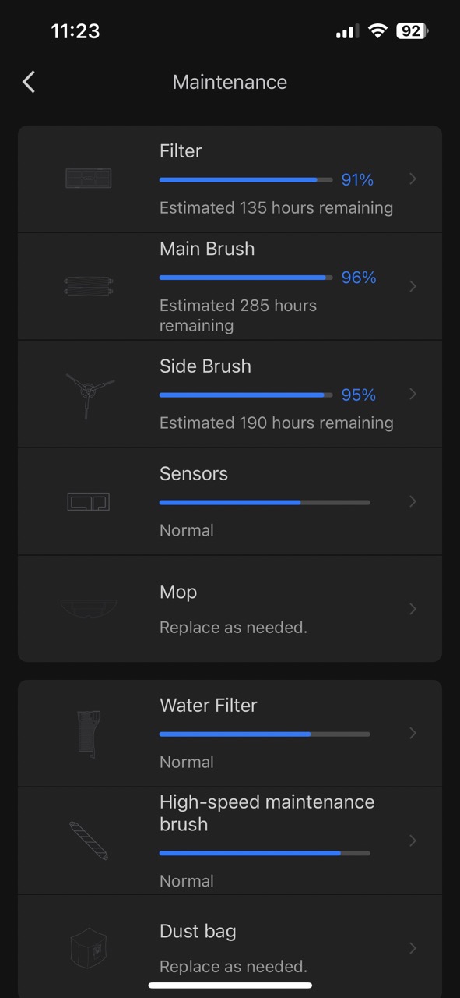Tap Estimated 190 hours remaining text

tap(276, 423)
